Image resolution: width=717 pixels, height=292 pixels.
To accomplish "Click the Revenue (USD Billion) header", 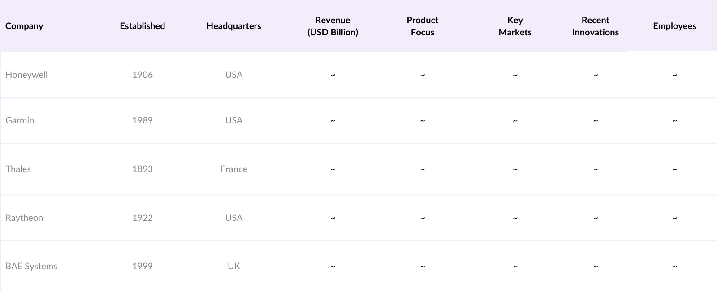I will 333,26.
